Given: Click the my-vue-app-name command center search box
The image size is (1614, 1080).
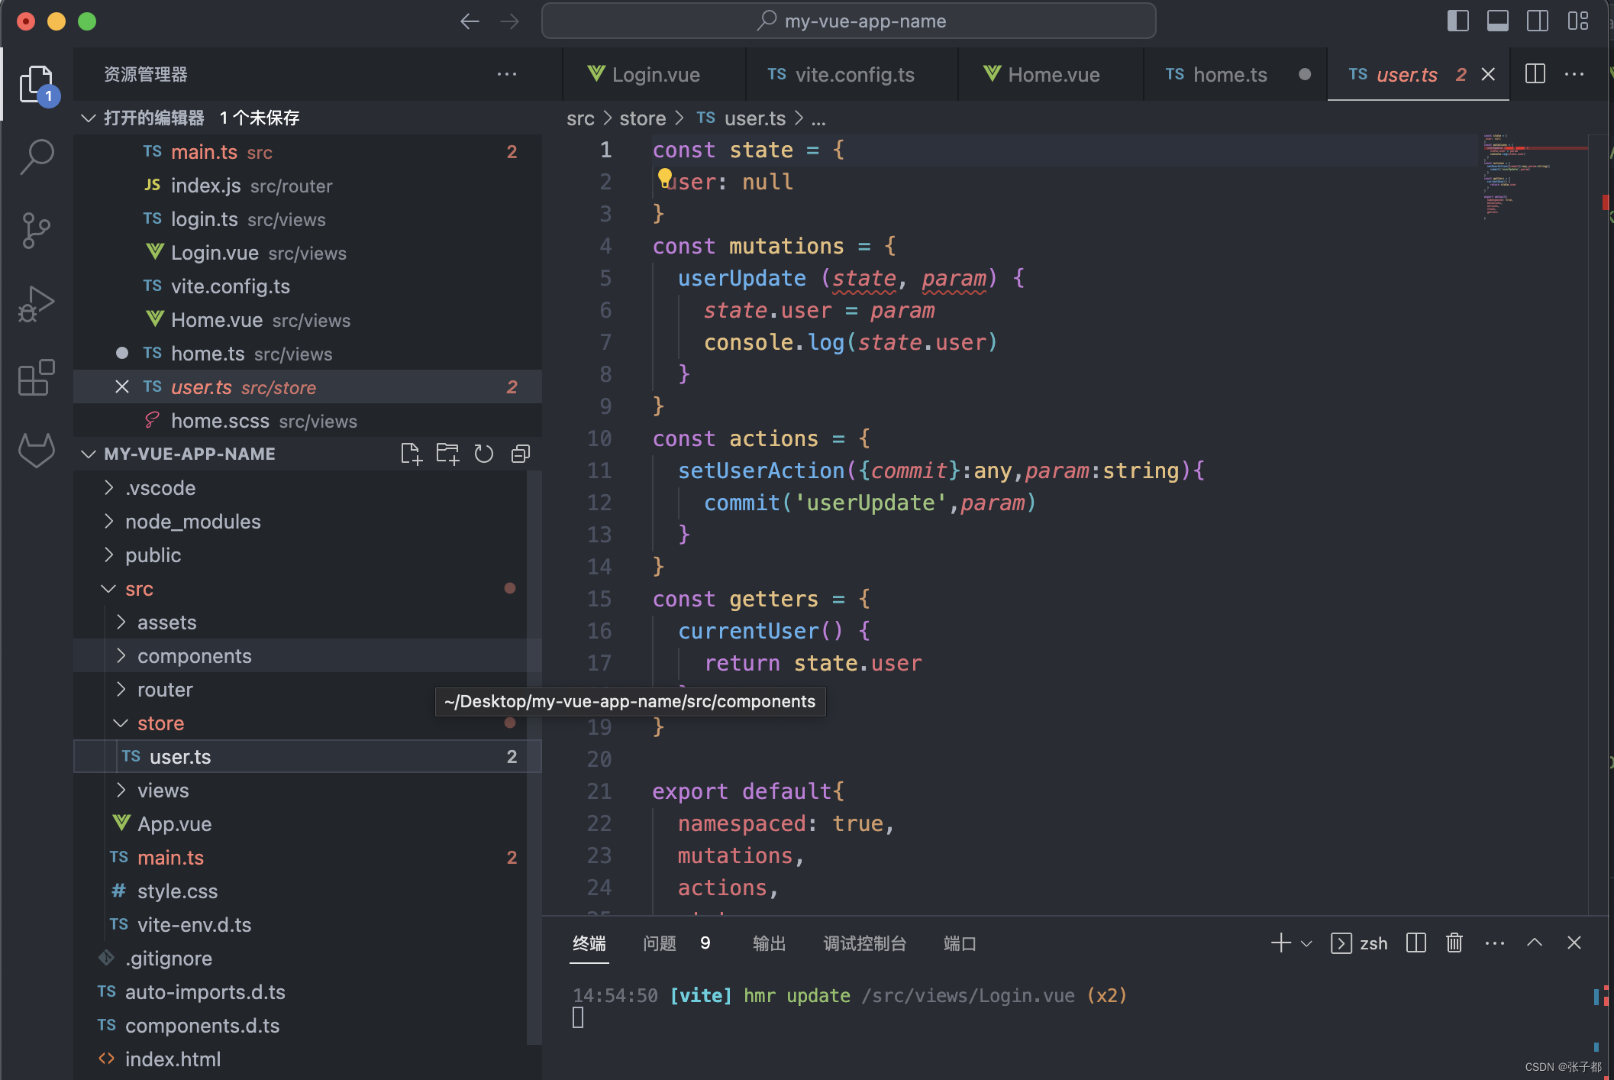Looking at the screenshot, I should pyautogui.click(x=848, y=21).
